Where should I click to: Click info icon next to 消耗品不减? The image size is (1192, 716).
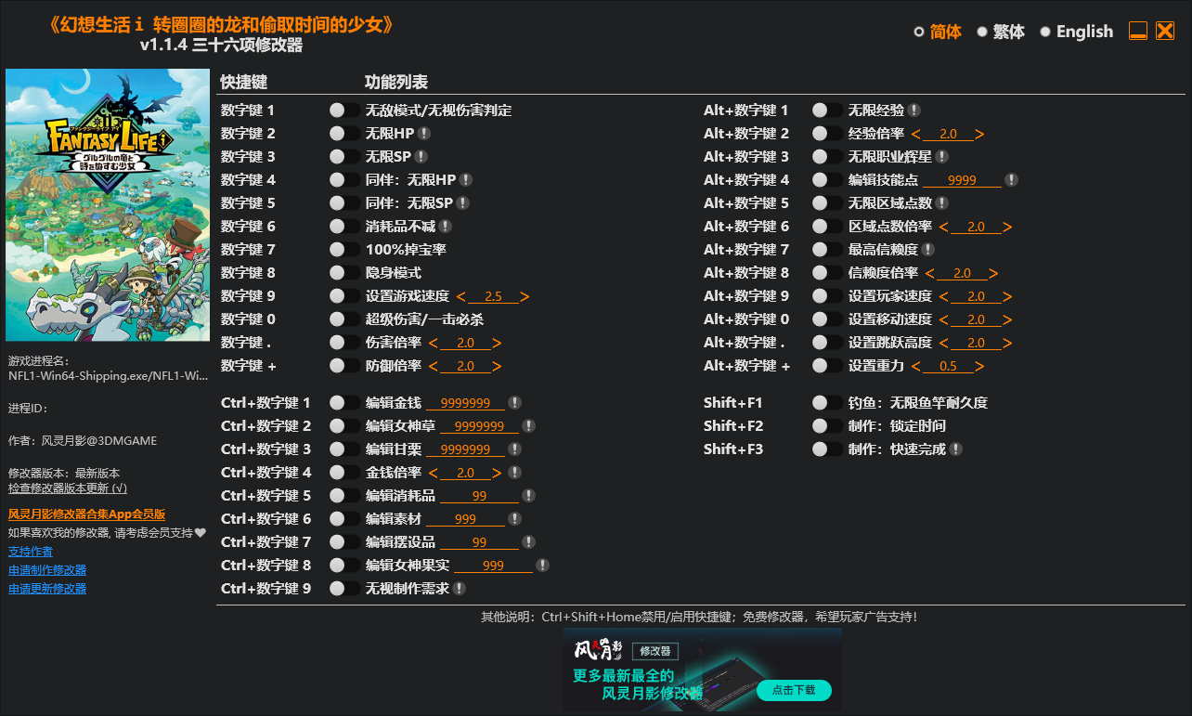(x=446, y=227)
